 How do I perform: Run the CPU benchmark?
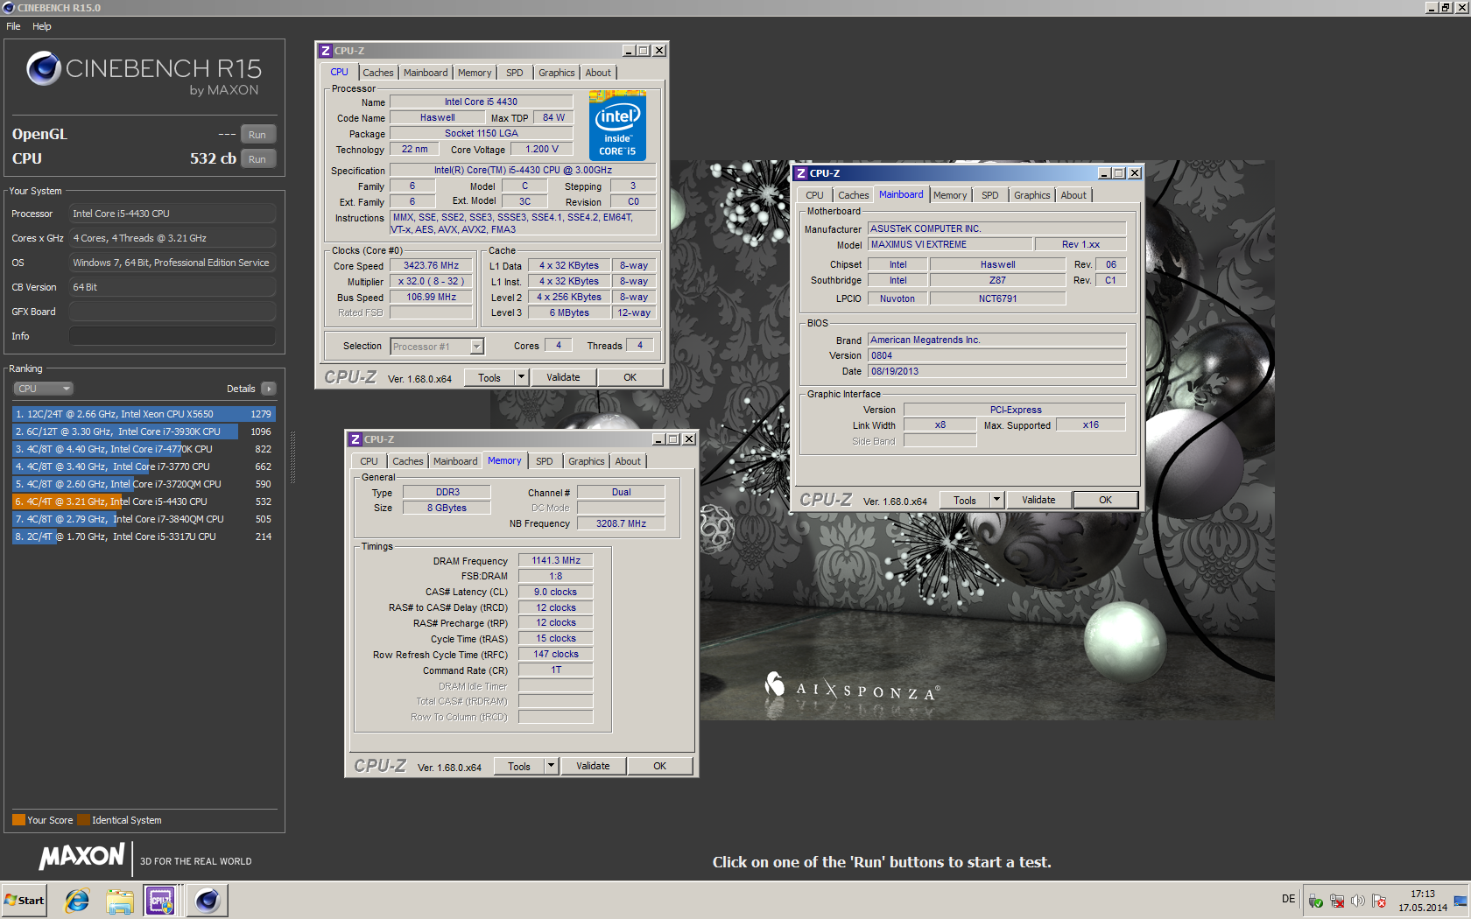pos(257,158)
